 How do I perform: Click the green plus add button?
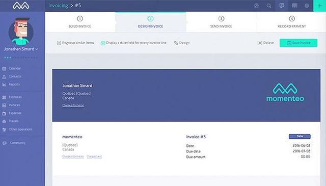coord(319,6)
